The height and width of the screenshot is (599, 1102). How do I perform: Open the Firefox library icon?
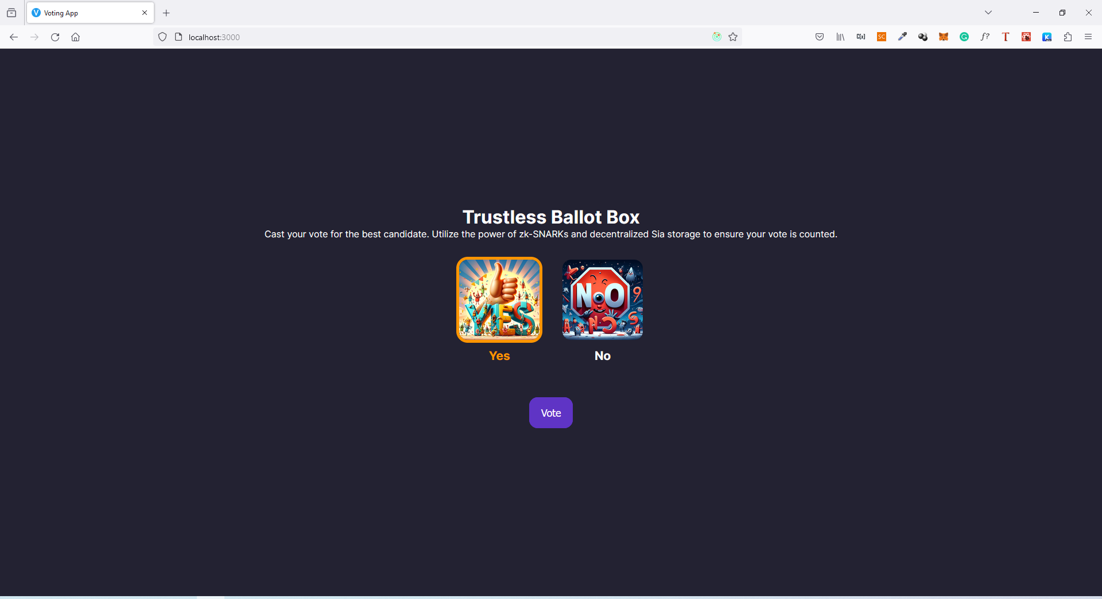840,37
